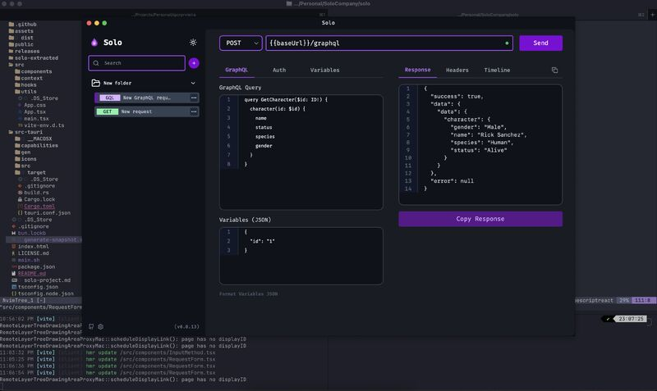This screenshot has height=391, width=657.
Task: Expand the solo-extracted folder in the file tree
Action: [x=34, y=58]
